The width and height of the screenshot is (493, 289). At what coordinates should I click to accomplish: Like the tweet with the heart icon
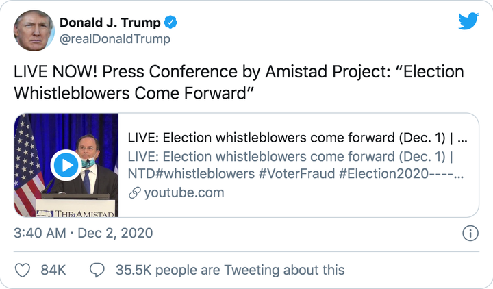click(23, 270)
